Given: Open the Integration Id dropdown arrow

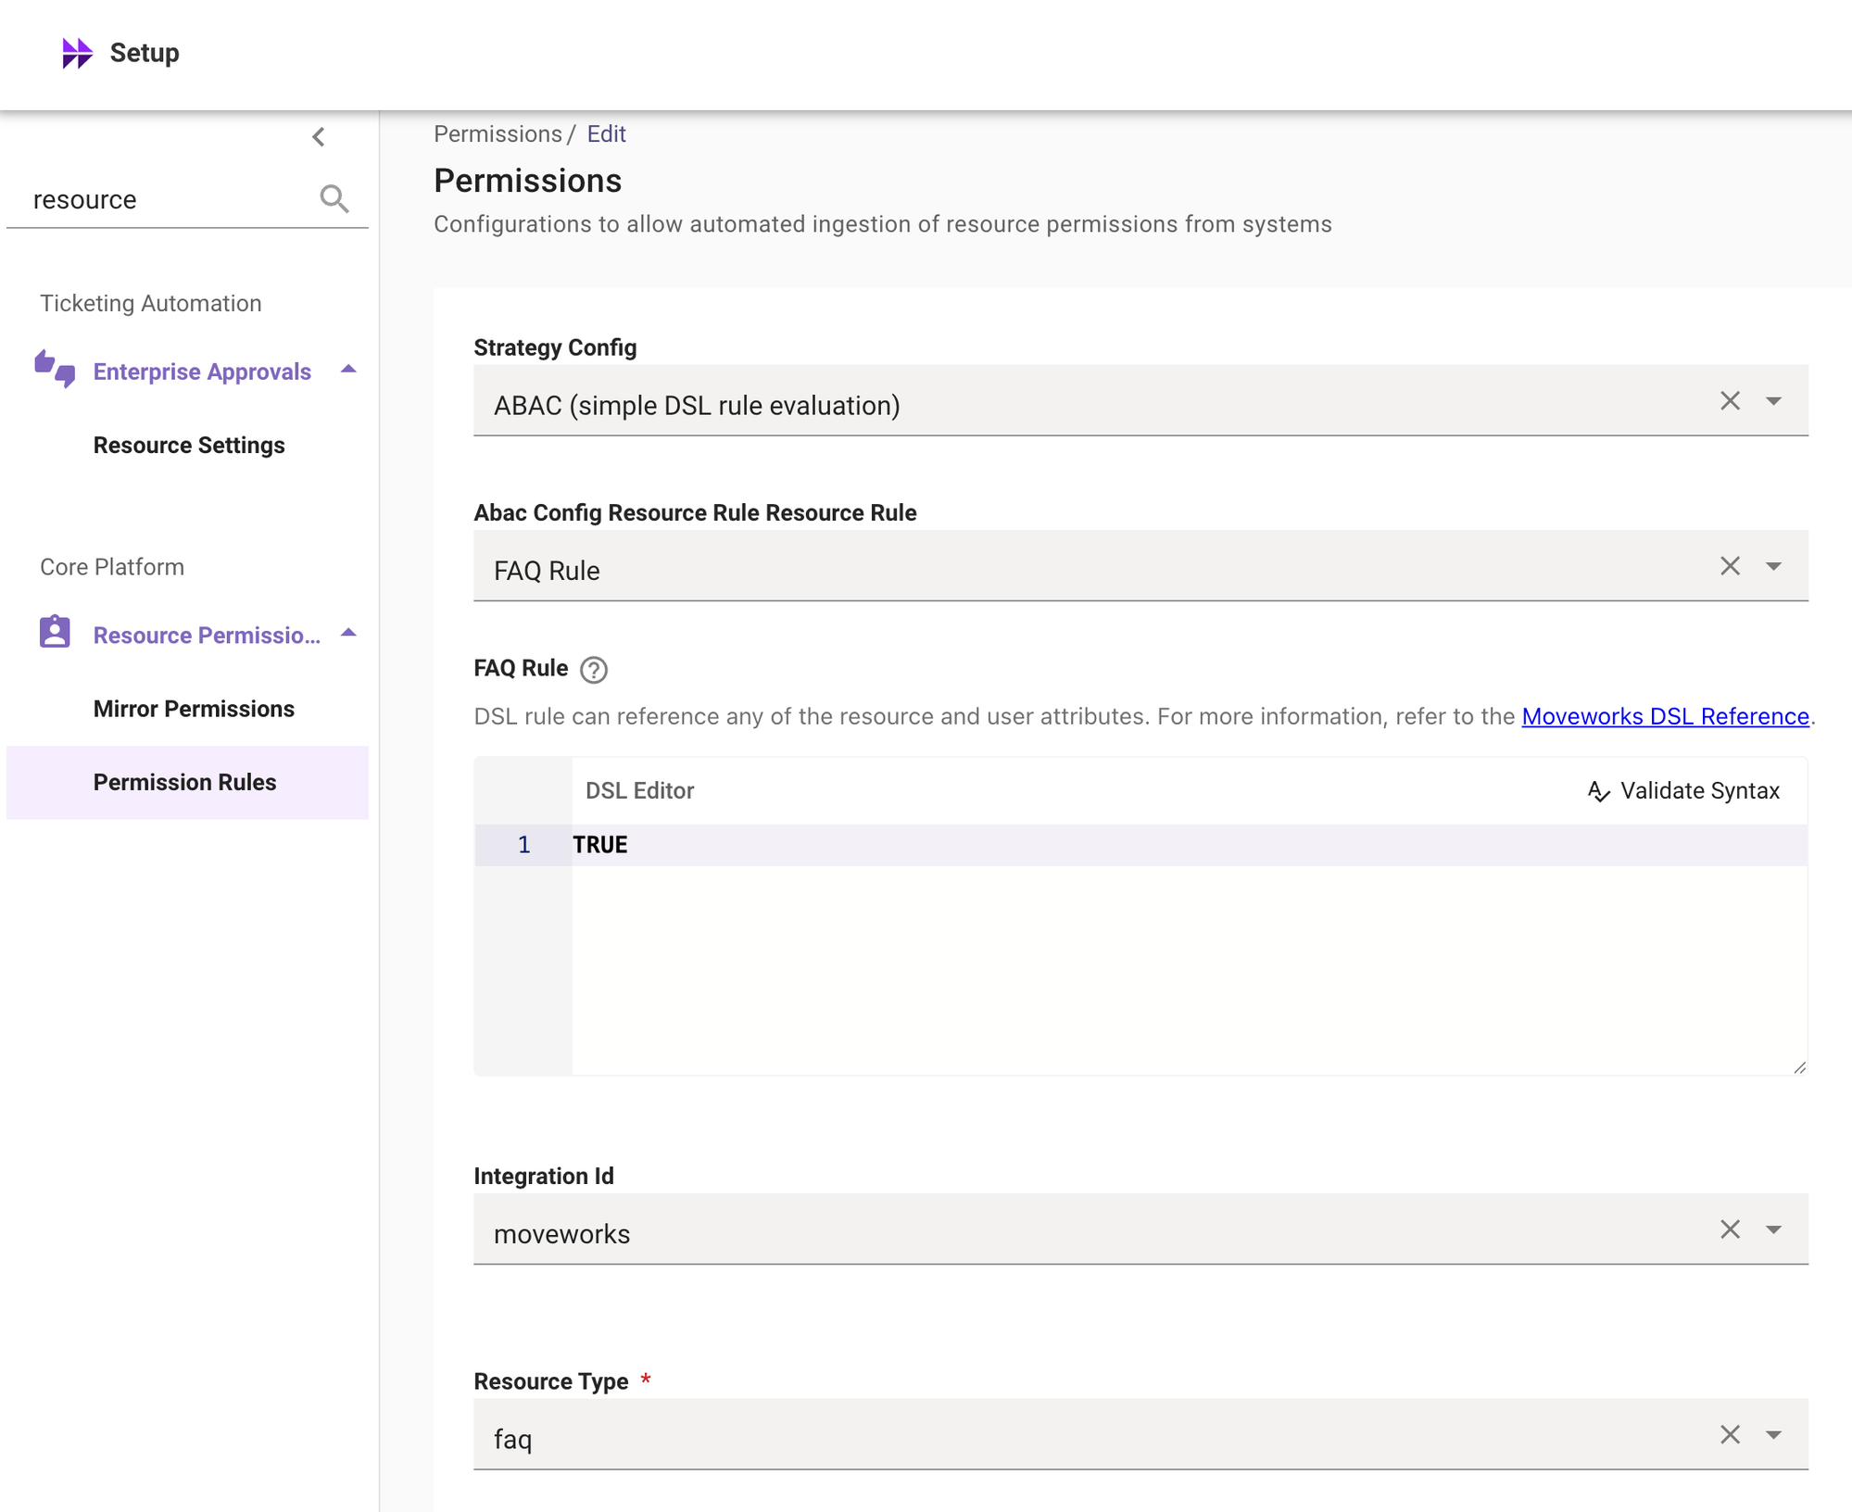Looking at the screenshot, I should (1773, 1229).
